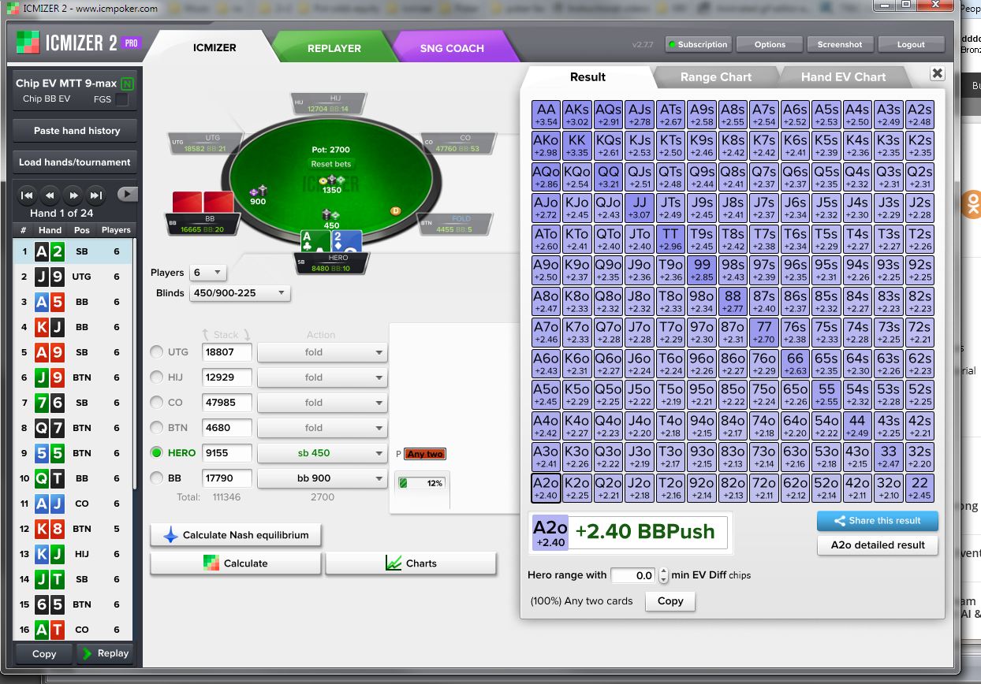Click the purple PRO badge

coord(132,43)
